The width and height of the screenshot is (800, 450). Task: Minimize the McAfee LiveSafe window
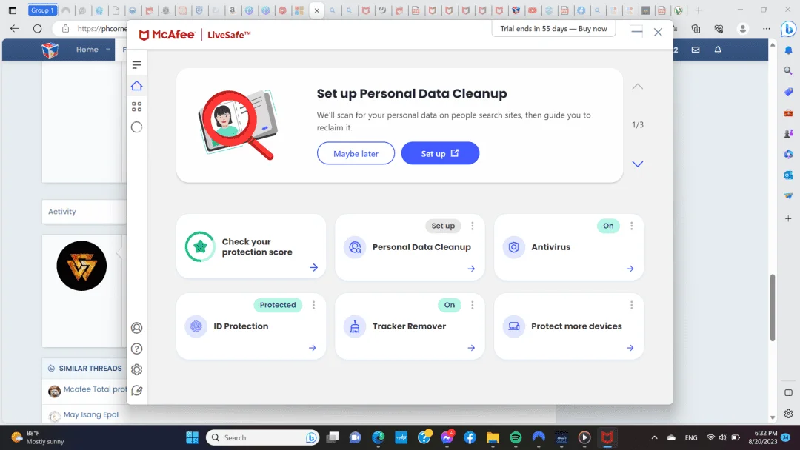click(636, 32)
